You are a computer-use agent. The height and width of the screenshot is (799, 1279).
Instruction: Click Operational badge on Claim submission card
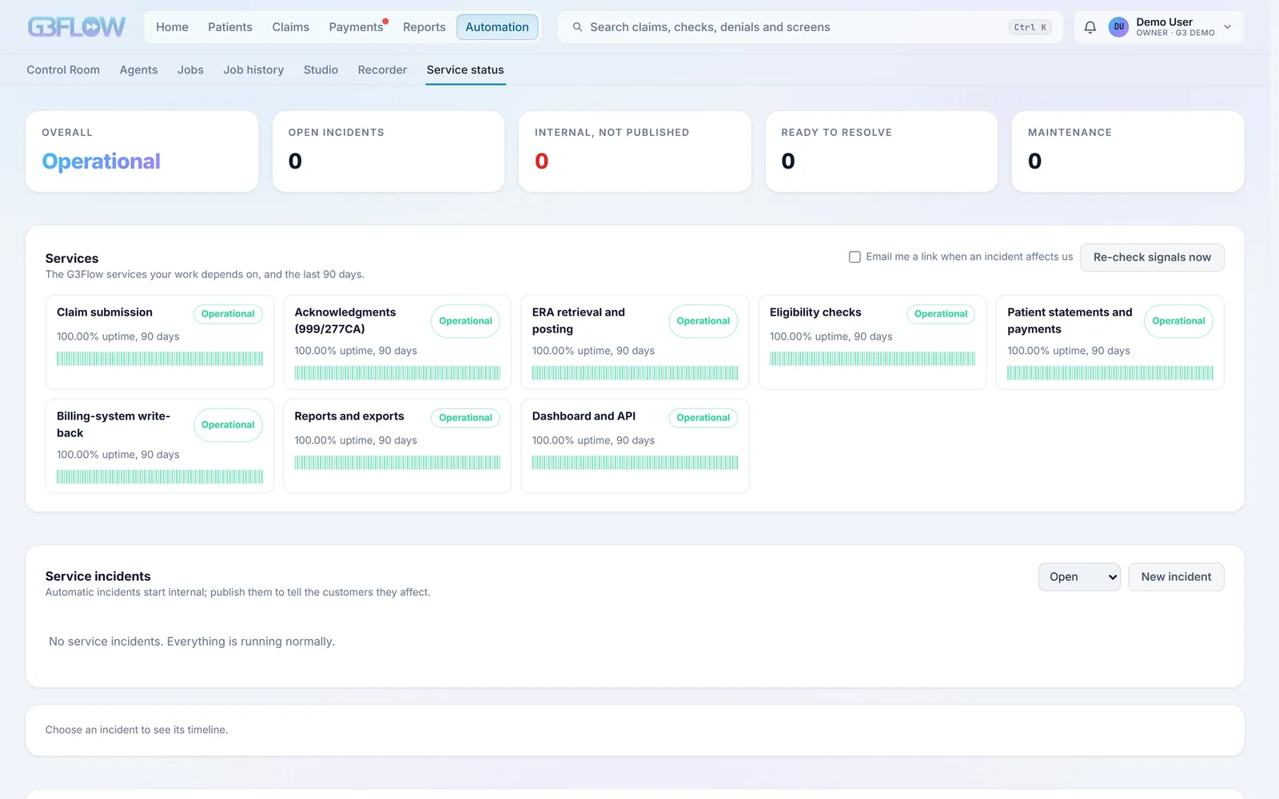[228, 314]
